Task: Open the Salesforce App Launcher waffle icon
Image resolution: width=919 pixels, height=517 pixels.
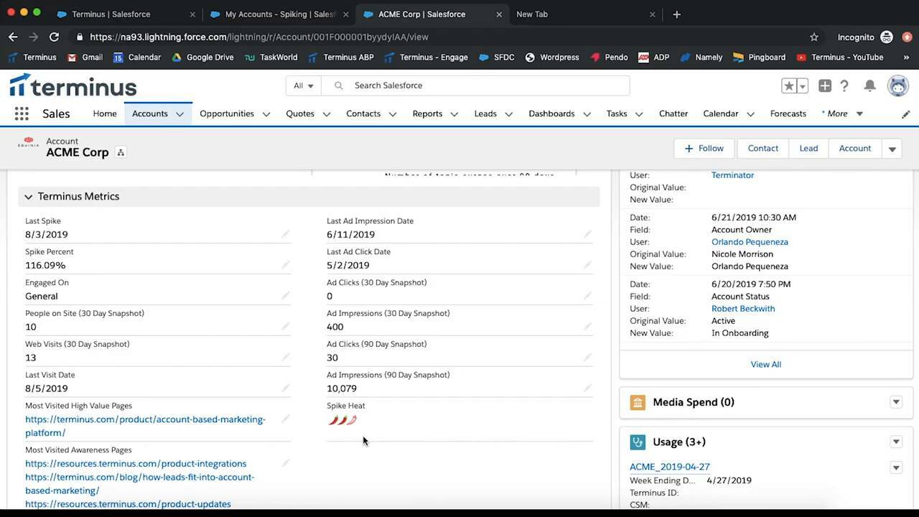Action: [x=22, y=113]
